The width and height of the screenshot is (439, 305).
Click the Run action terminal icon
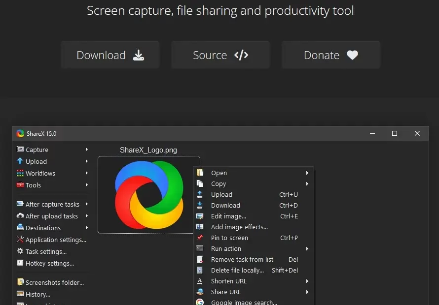point(200,248)
